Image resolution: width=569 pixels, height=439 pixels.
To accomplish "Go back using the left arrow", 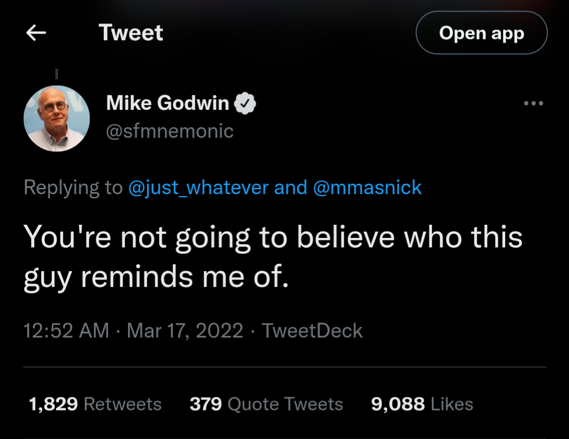I will (x=36, y=33).
